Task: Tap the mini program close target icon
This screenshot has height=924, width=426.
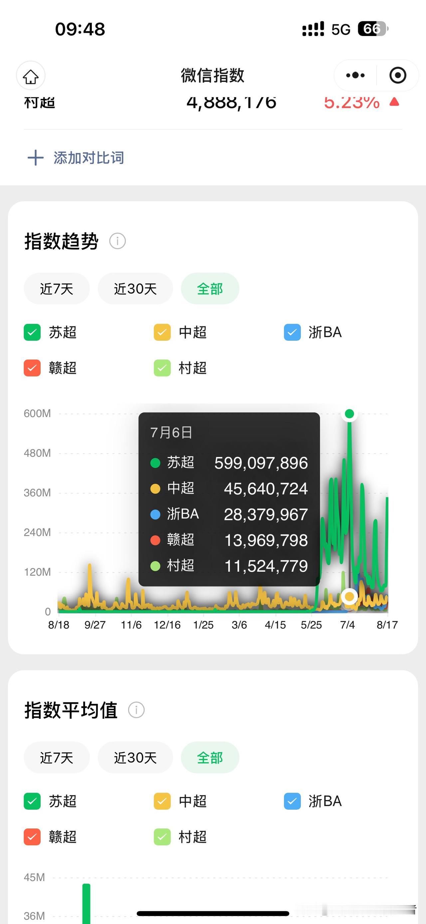Action: (398, 75)
